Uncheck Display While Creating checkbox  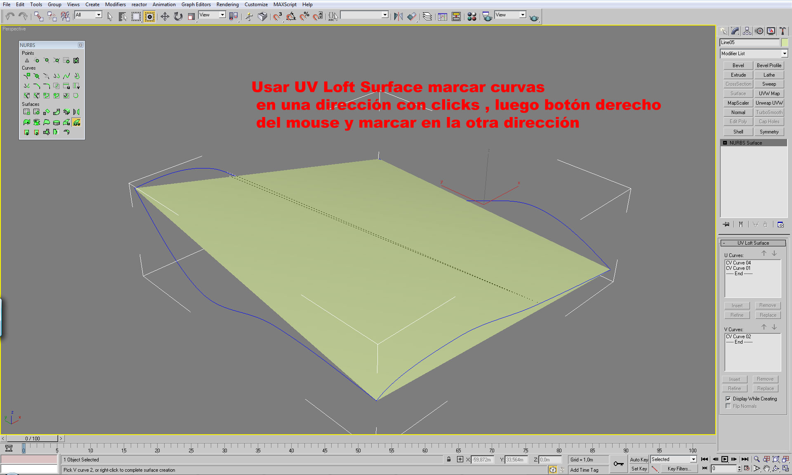(728, 399)
